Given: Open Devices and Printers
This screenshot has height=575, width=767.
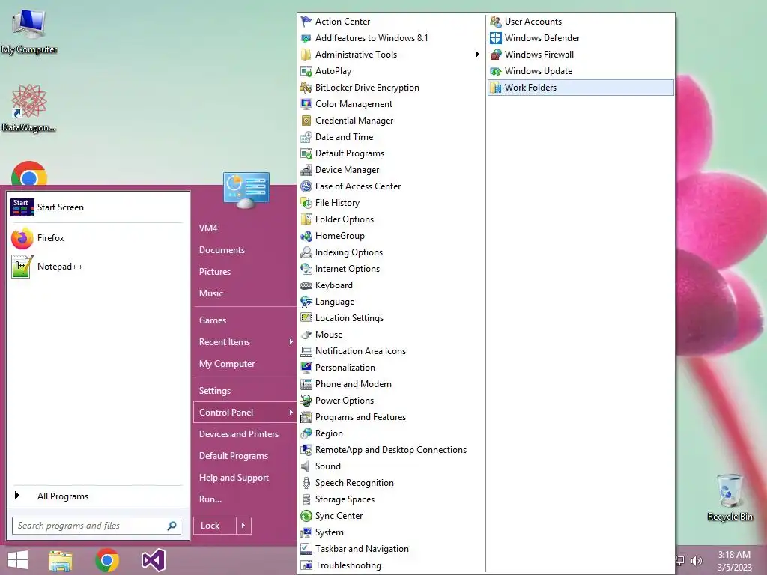Looking at the screenshot, I should tap(245, 434).
